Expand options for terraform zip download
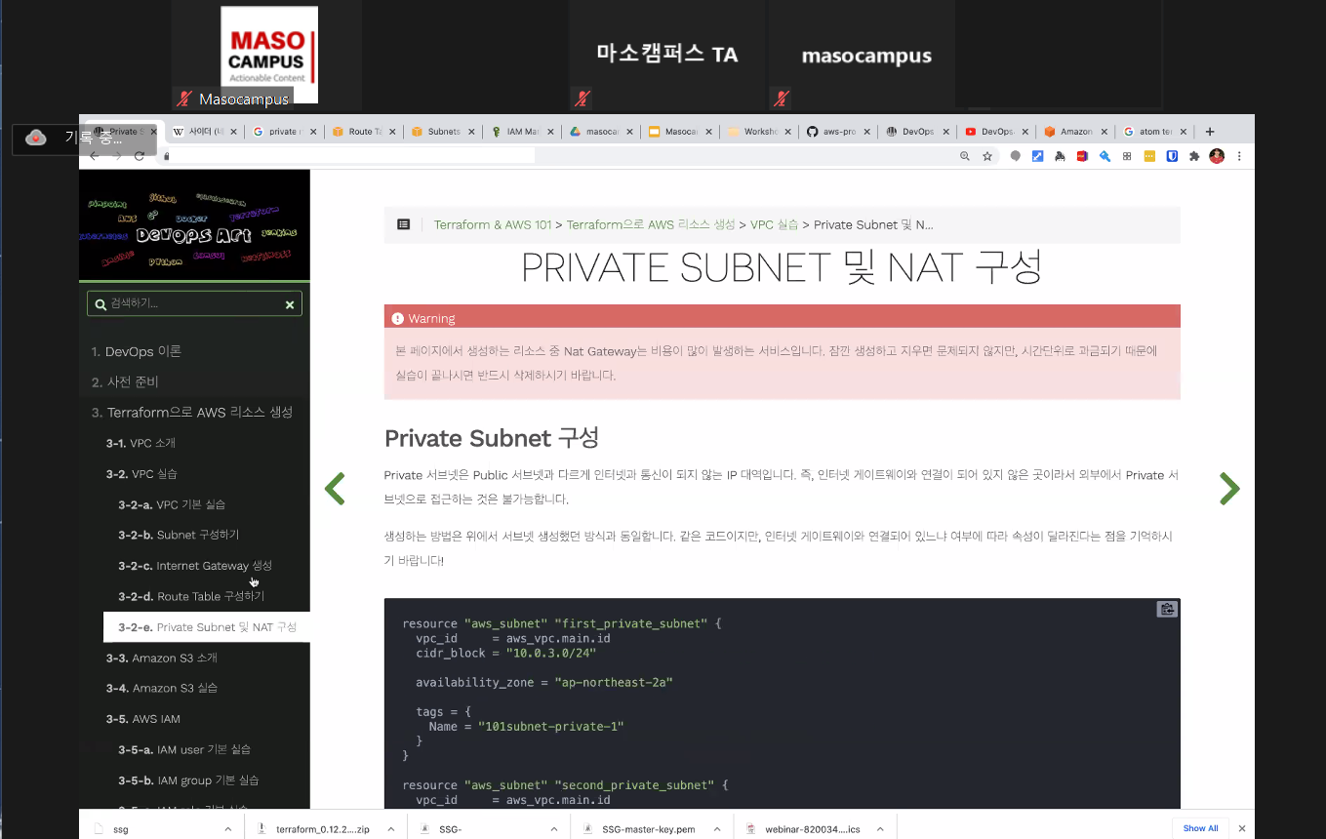The height and width of the screenshot is (839, 1326). tap(390, 829)
